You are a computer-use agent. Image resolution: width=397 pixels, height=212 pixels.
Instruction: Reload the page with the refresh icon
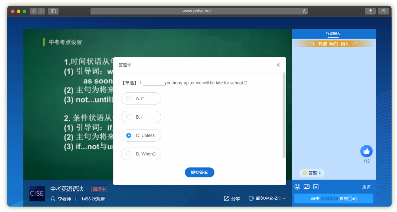[305, 11]
